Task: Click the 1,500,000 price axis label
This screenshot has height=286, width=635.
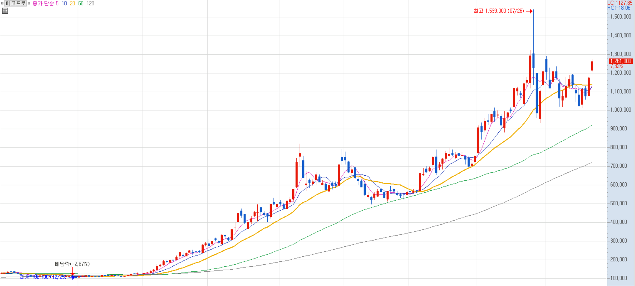Action: [x=621, y=17]
